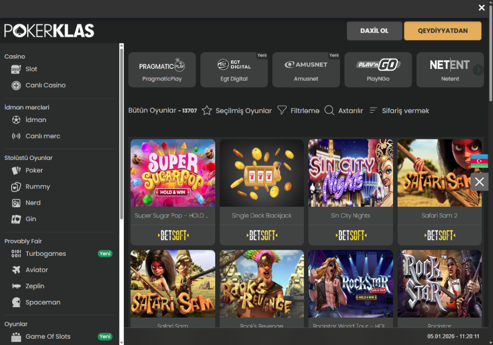Screen dimensions: 493x345
Task: Click the Slot machine icon in sidebar
Action: click(17, 69)
